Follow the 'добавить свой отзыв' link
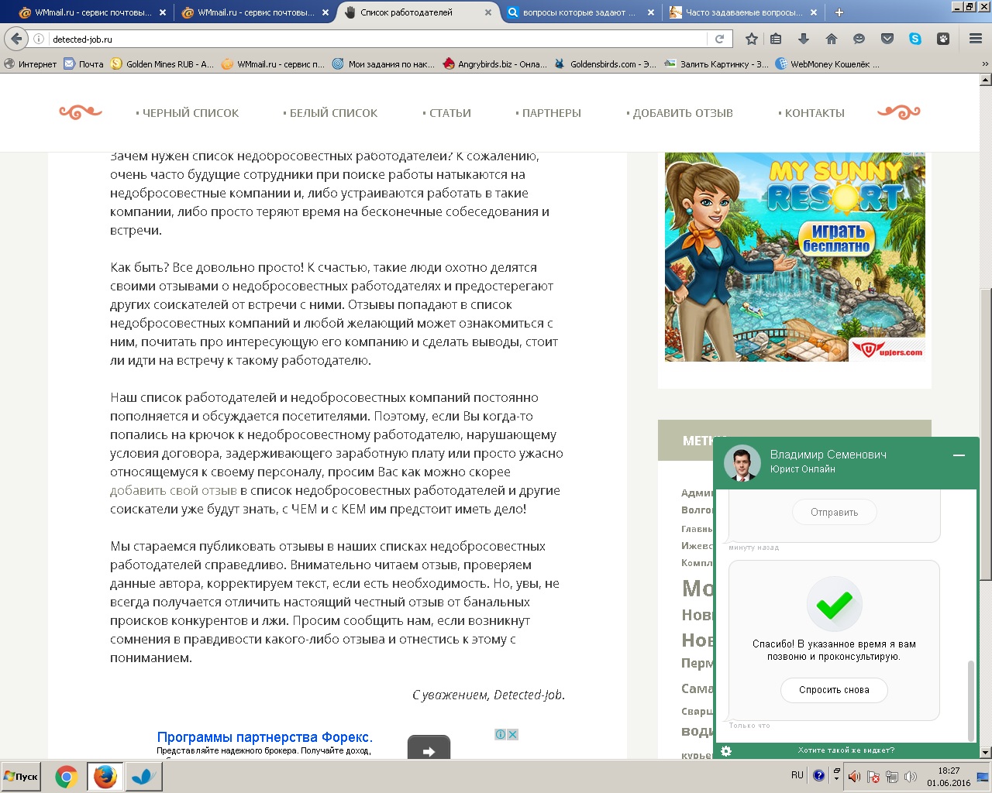Screen dimensions: 992x793 tap(174, 490)
